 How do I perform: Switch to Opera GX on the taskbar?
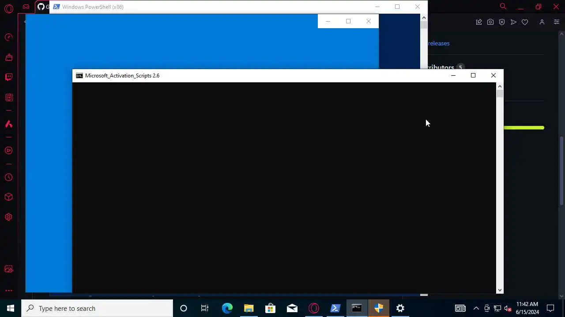pyautogui.click(x=313, y=308)
